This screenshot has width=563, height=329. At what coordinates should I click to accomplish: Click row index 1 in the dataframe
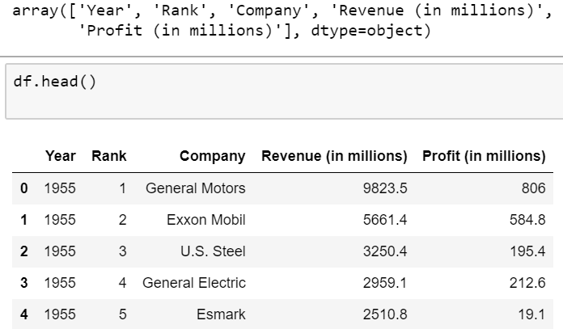[x=23, y=220]
